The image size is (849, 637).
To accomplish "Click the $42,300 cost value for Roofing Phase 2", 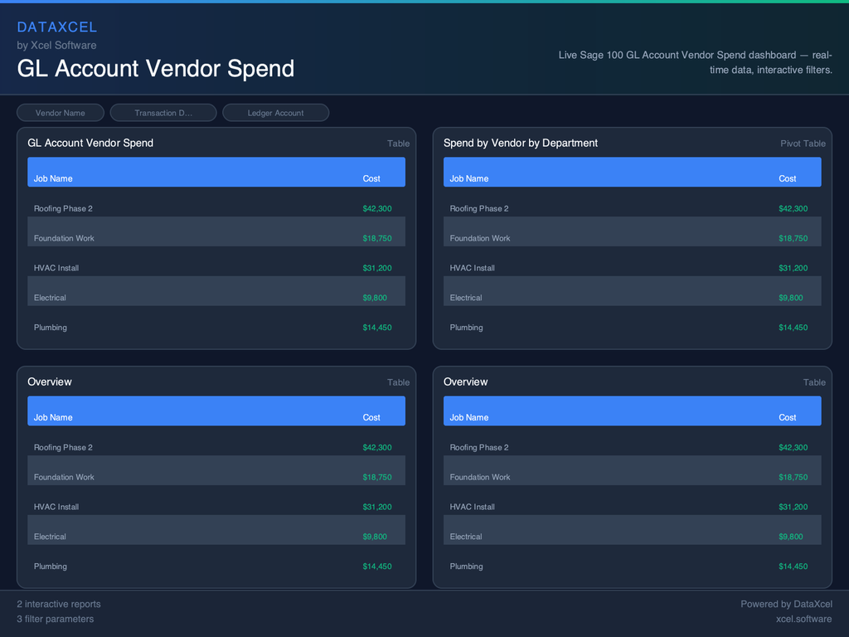I will click(x=377, y=208).
